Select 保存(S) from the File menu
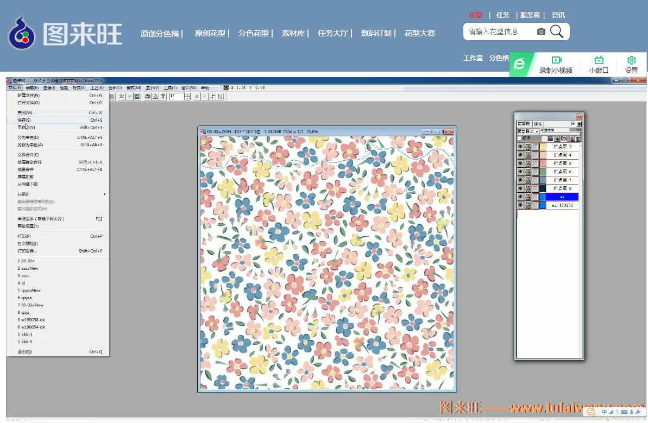Image resolution: width=648 pixels, height=423 pixels. [24, 120]
